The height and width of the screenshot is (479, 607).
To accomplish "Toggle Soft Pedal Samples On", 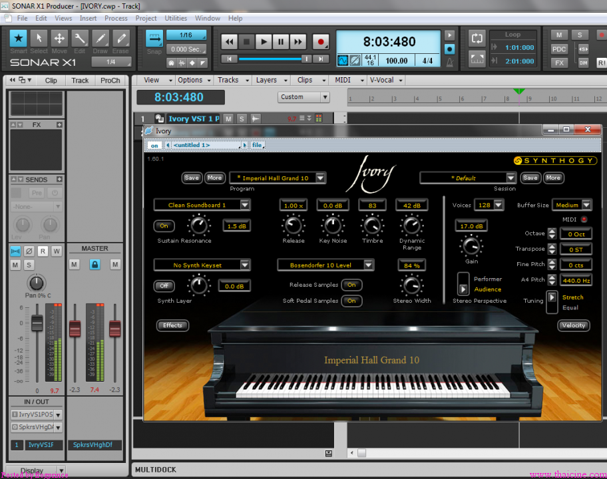I will (351, 301).
